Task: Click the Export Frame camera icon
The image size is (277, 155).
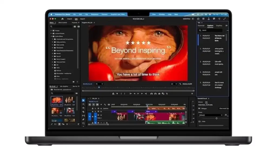Action: pyautogui.click(x=159, y=94)
